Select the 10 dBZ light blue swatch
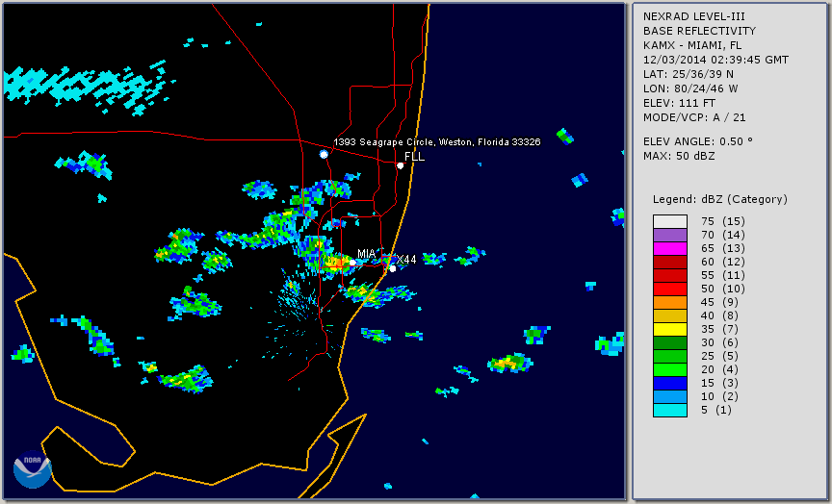Screen dimensions: 832x504 tap(670, 397)
